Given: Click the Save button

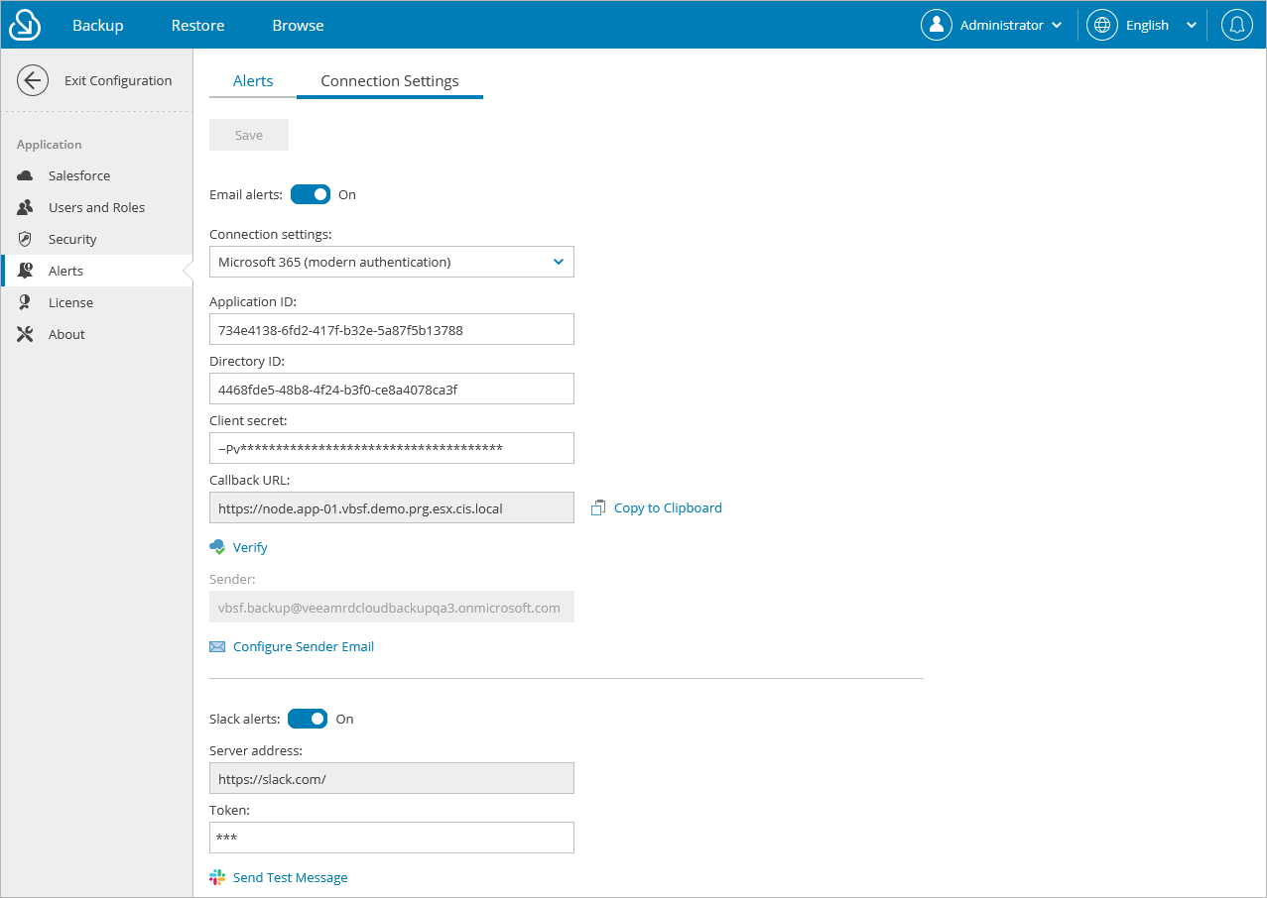Looking at the screenshot, I should [249, 135].
